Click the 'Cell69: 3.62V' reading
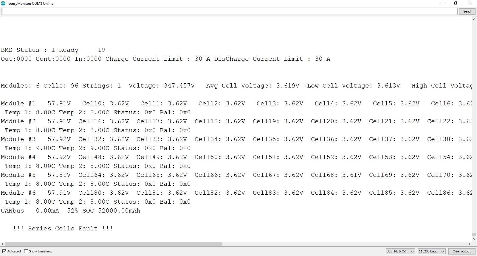This screenshot has height=256, width=477. pos(394,175)
